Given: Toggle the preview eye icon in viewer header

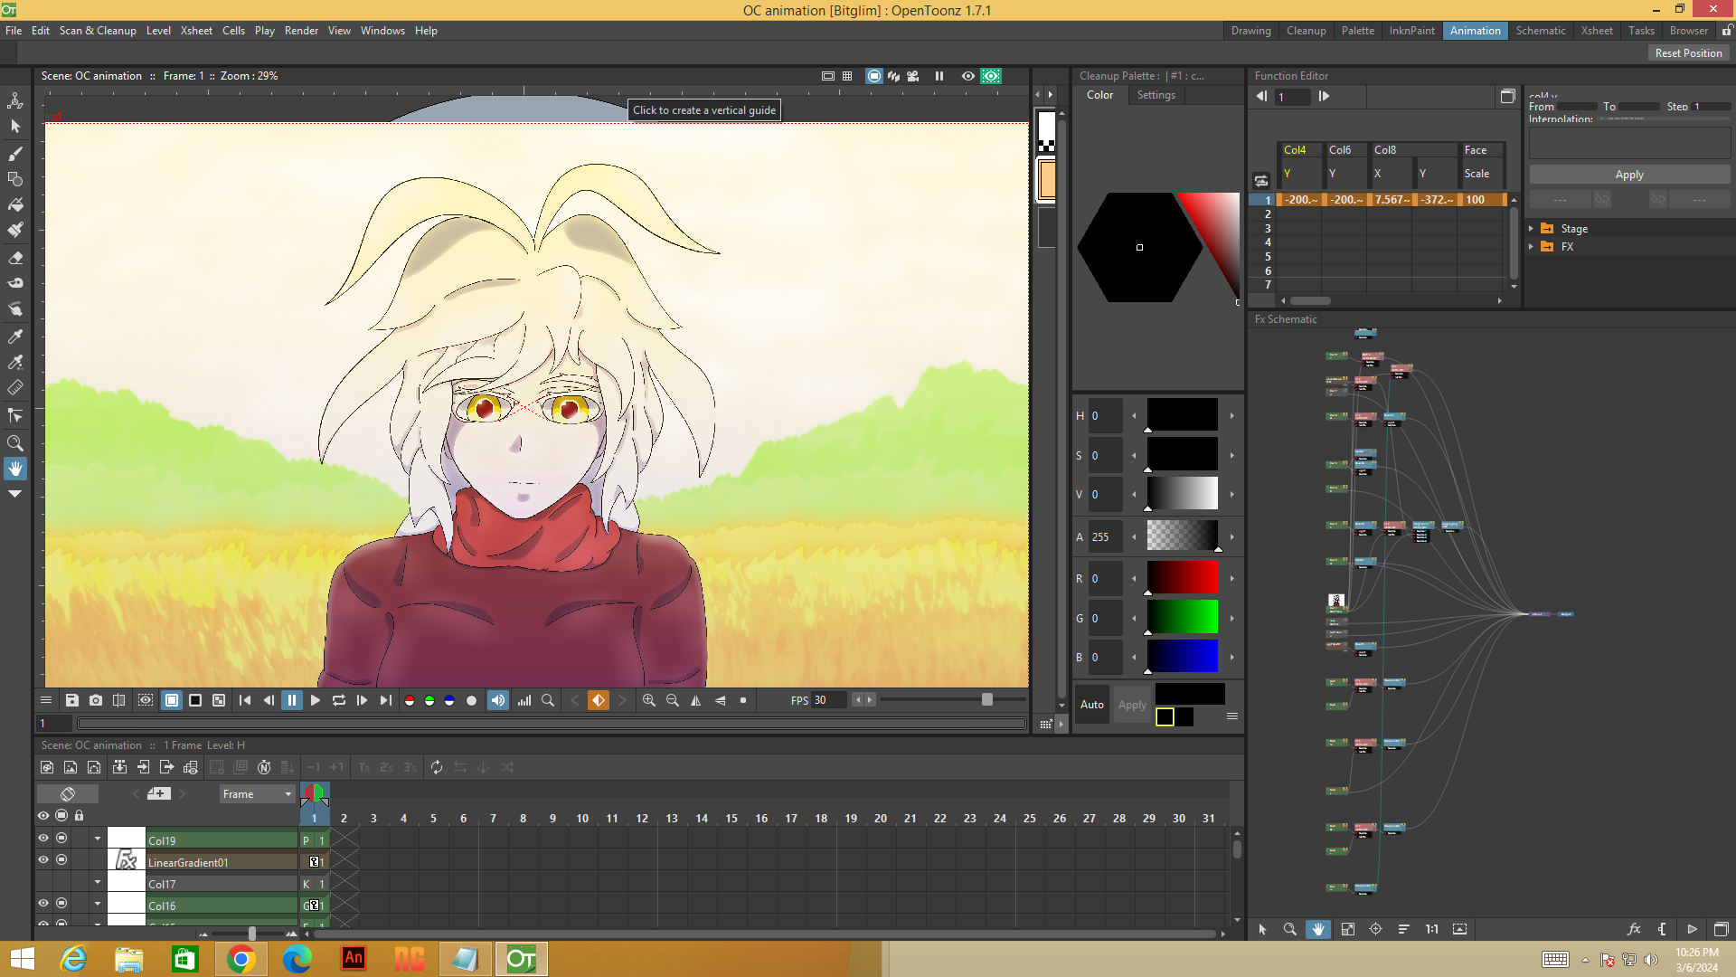Looking at the screenshot, I should tap(967, 76).
